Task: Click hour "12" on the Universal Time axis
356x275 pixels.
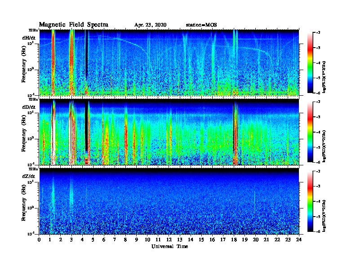Action: (169, 240)
